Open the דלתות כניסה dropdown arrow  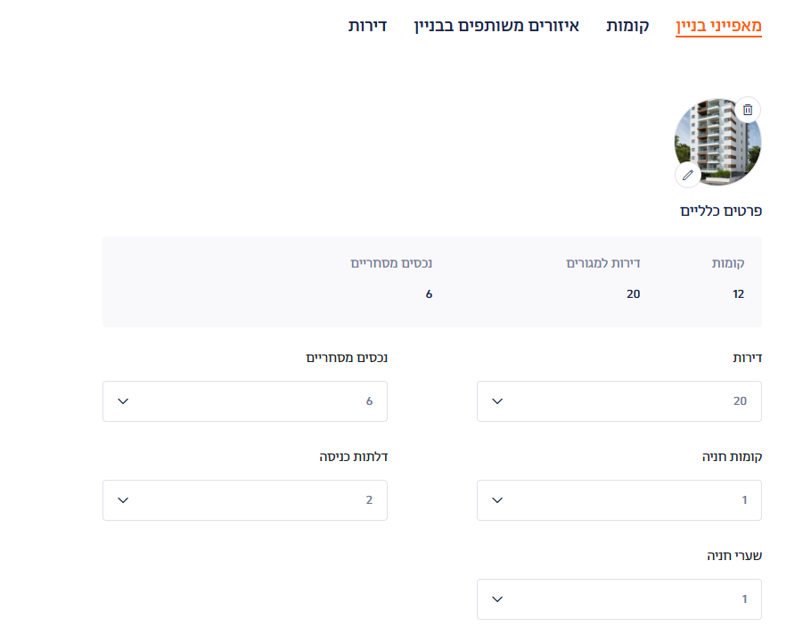123,500
